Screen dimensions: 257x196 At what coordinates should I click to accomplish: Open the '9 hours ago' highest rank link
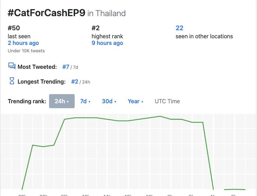pos(107,43)
